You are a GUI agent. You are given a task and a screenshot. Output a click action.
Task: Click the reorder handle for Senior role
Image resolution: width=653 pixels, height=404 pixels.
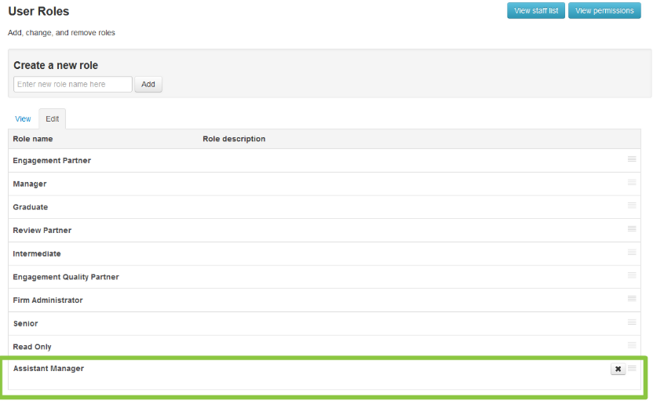pos(632,322)
